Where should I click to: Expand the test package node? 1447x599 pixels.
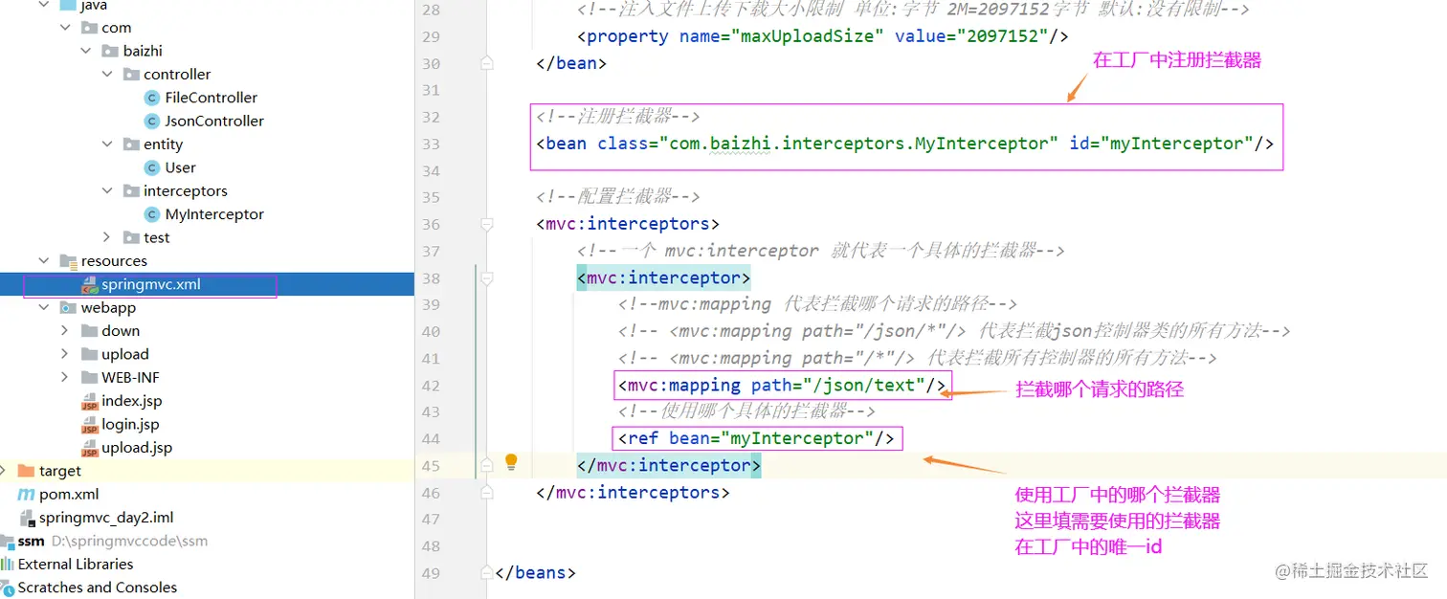click(108, 237)
